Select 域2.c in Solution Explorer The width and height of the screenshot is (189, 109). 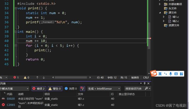(176, 21)
